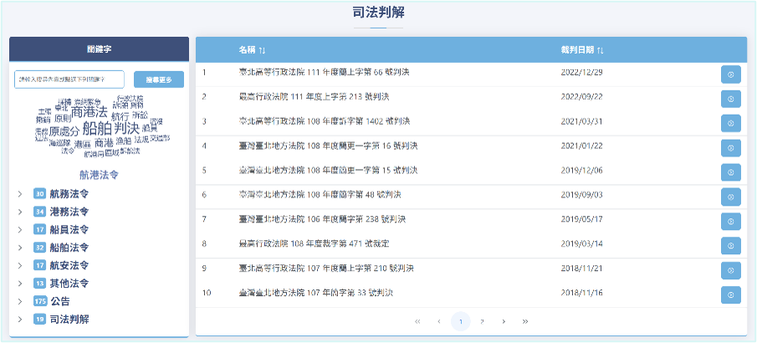Go to first page of results
The image size is (757, 343).
click(x=417, y=321)
